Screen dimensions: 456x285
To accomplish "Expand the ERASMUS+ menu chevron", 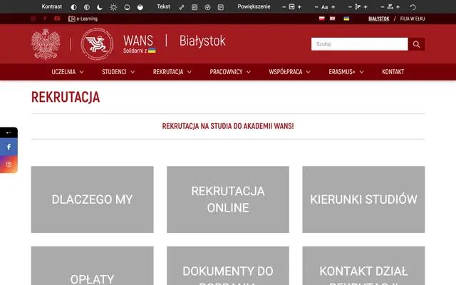I will click(x=361, y=72).
